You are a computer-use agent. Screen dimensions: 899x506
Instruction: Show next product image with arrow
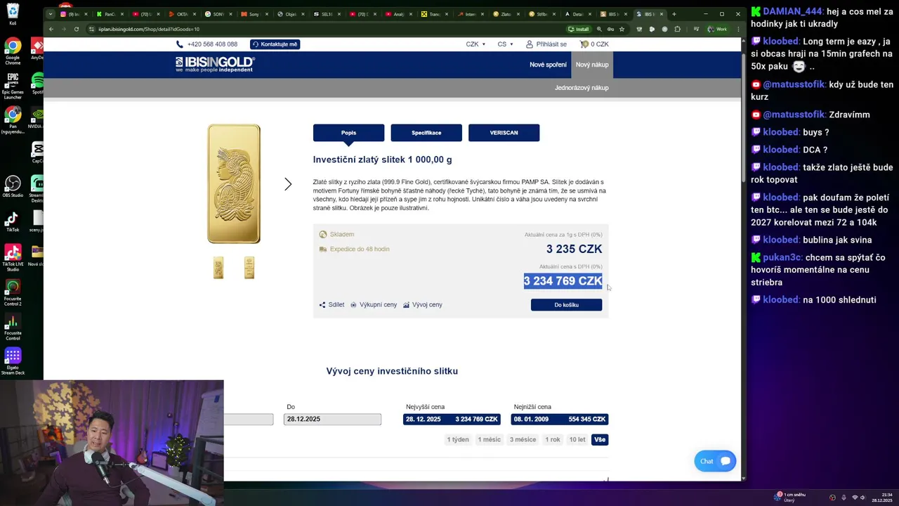pos(288,184)
